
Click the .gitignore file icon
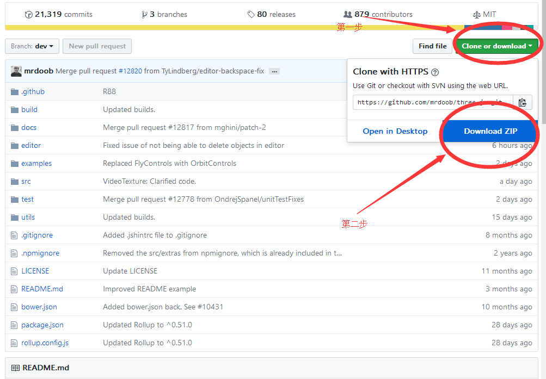click(x=14, y=235)
